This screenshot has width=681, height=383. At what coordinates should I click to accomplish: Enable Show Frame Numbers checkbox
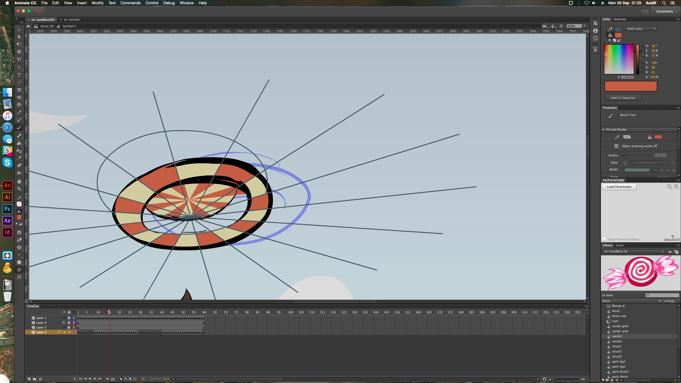pos(604,239)
